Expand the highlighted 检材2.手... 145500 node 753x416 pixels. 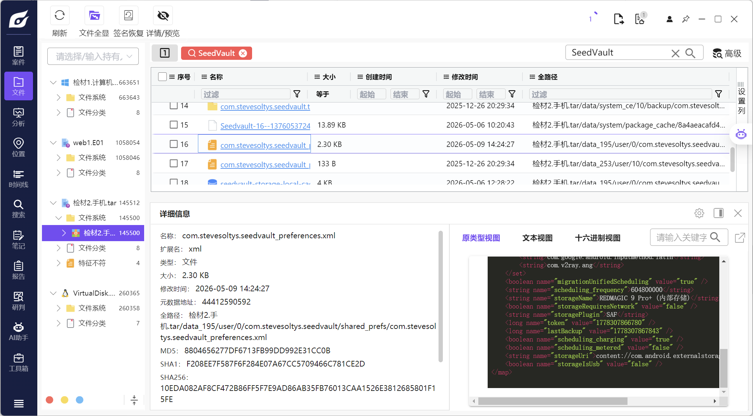pos(64,233)
